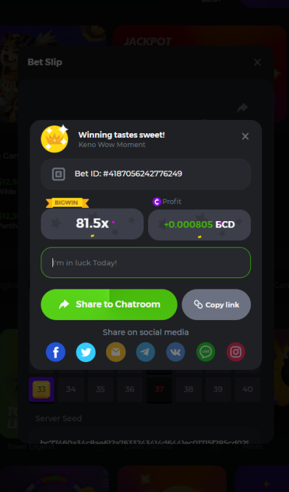Share win on Twitter

86,352
